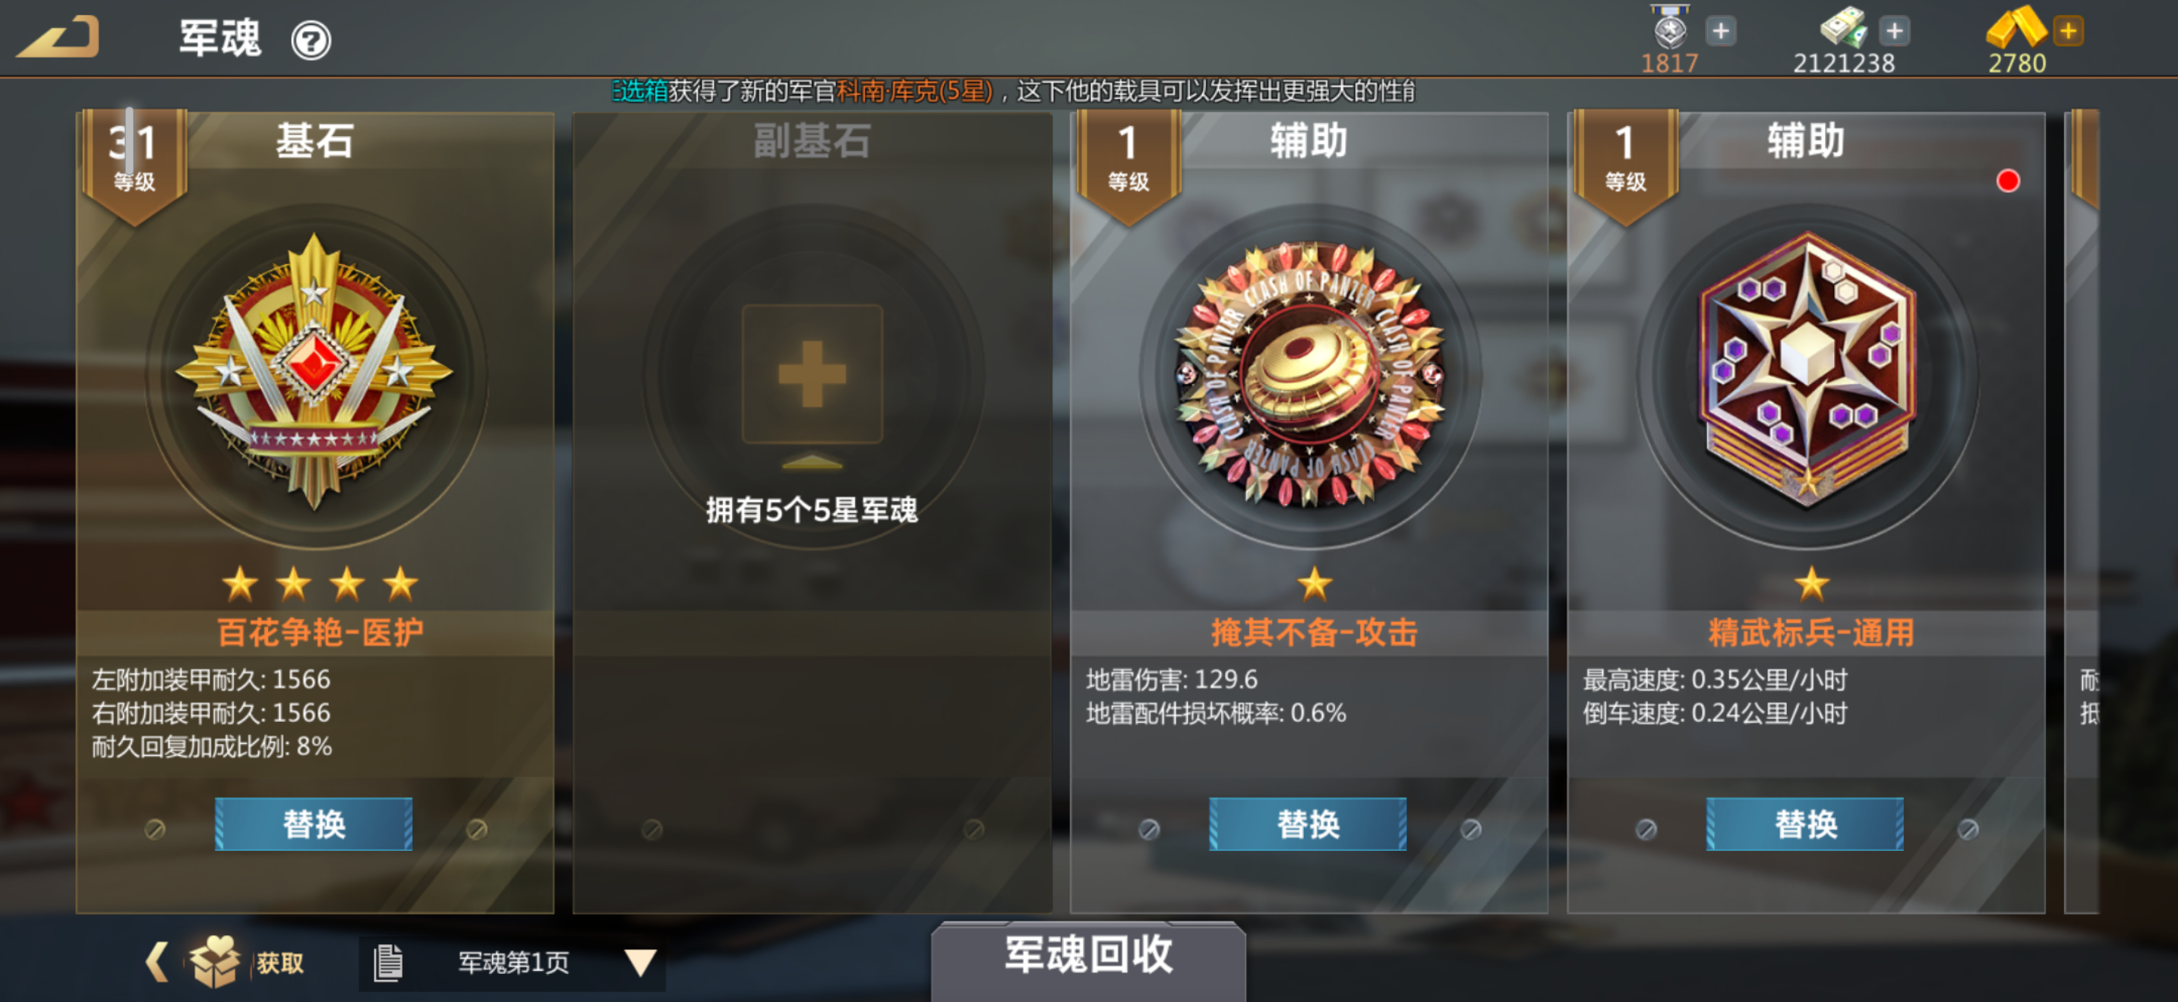Add more medals with plus icon

click(x=1721, y=31)
